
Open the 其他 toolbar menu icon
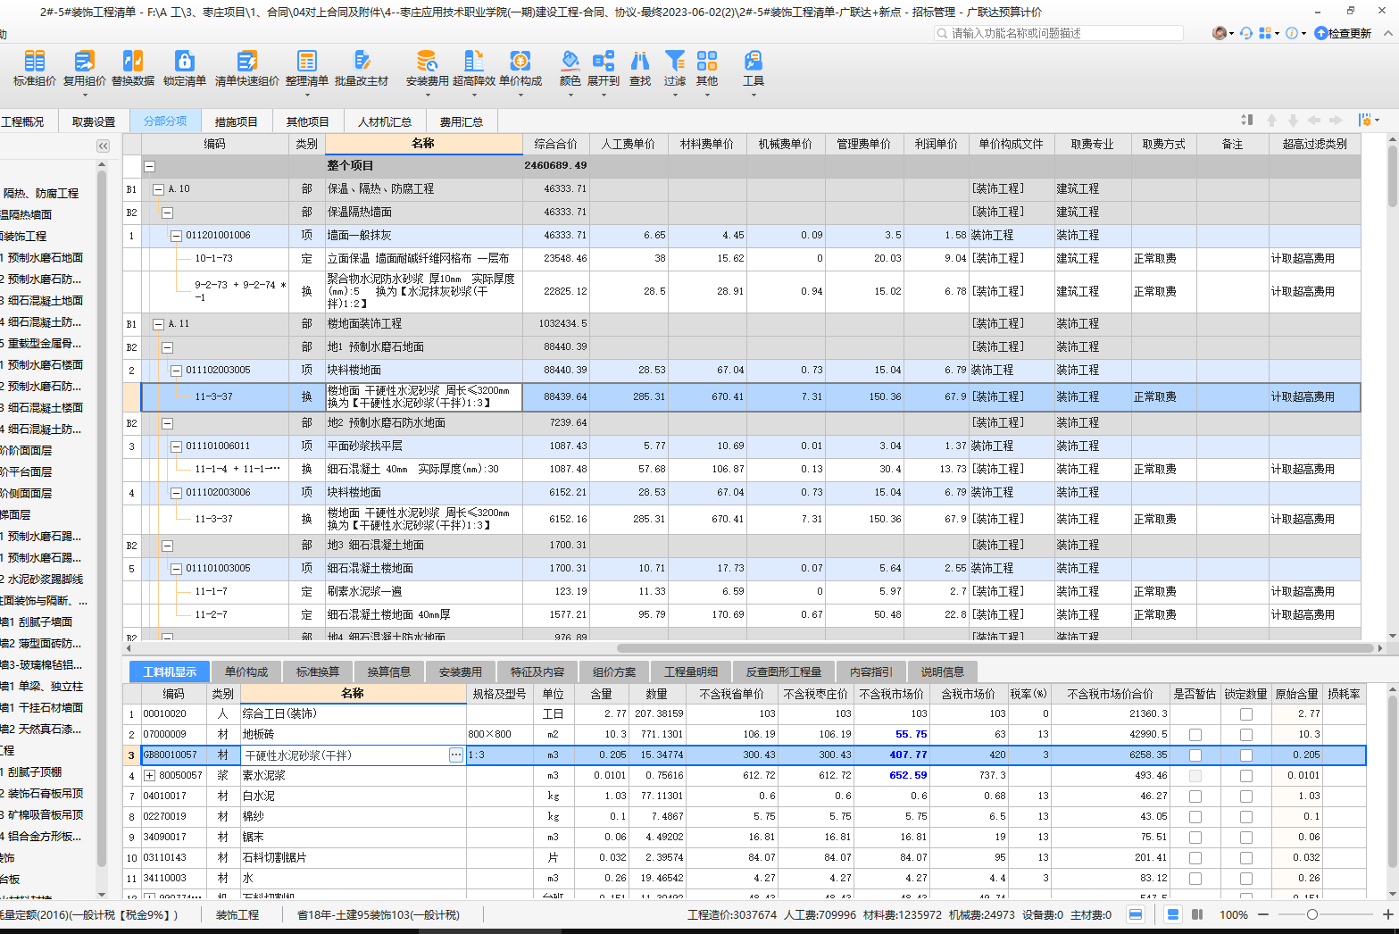point(707,69)
